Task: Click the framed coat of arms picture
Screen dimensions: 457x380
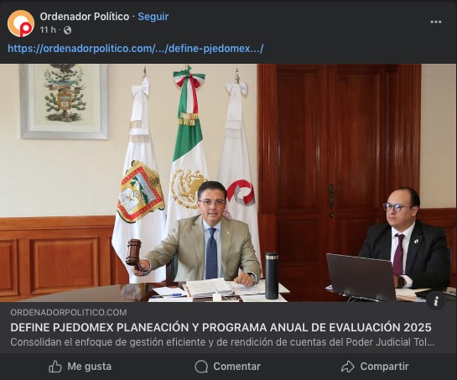Action: pyautogui.click(x=64, y=102)
